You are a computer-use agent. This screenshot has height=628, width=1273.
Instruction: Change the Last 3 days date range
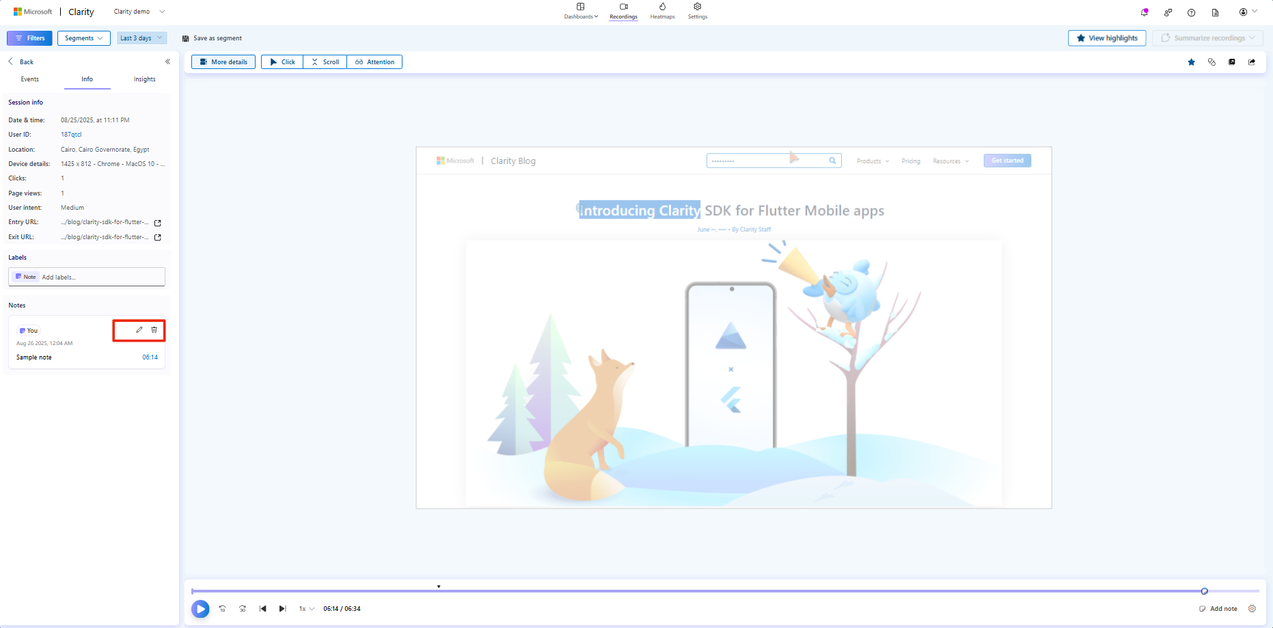[x=141, y=38]
